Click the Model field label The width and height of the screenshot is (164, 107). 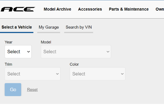[x=46, y=42]
